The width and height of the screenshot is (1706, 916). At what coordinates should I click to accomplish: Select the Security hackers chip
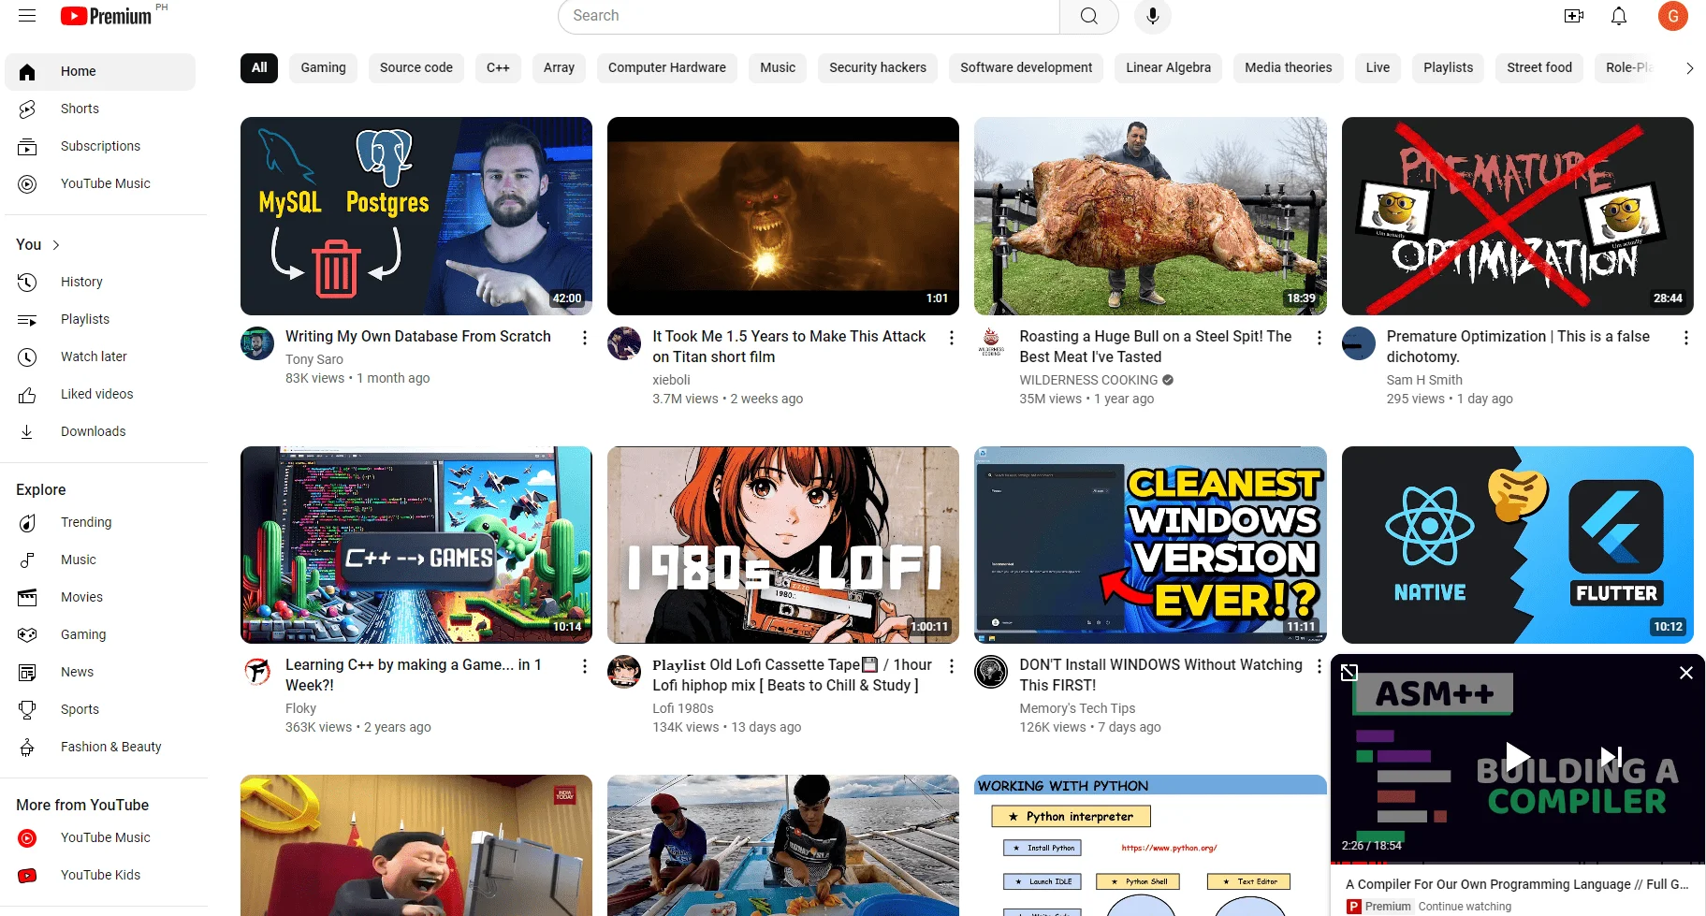(x=878, y=67)
